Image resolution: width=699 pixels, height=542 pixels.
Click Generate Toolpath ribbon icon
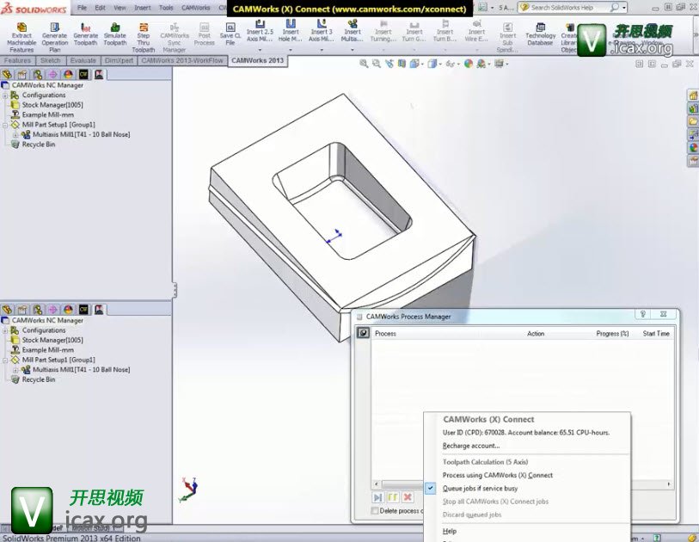click(x=85, y=28)
